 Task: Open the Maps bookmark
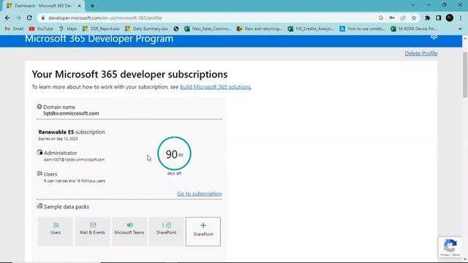click(x=68, y=28)
